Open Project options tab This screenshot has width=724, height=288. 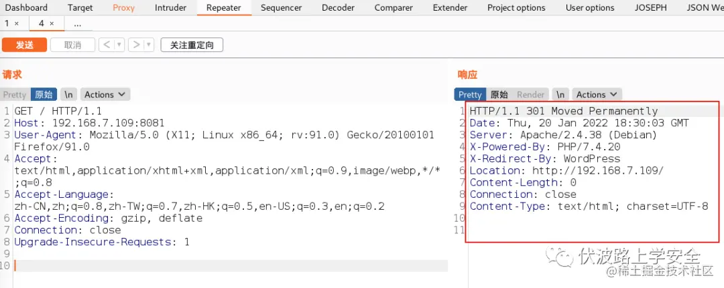516,8
